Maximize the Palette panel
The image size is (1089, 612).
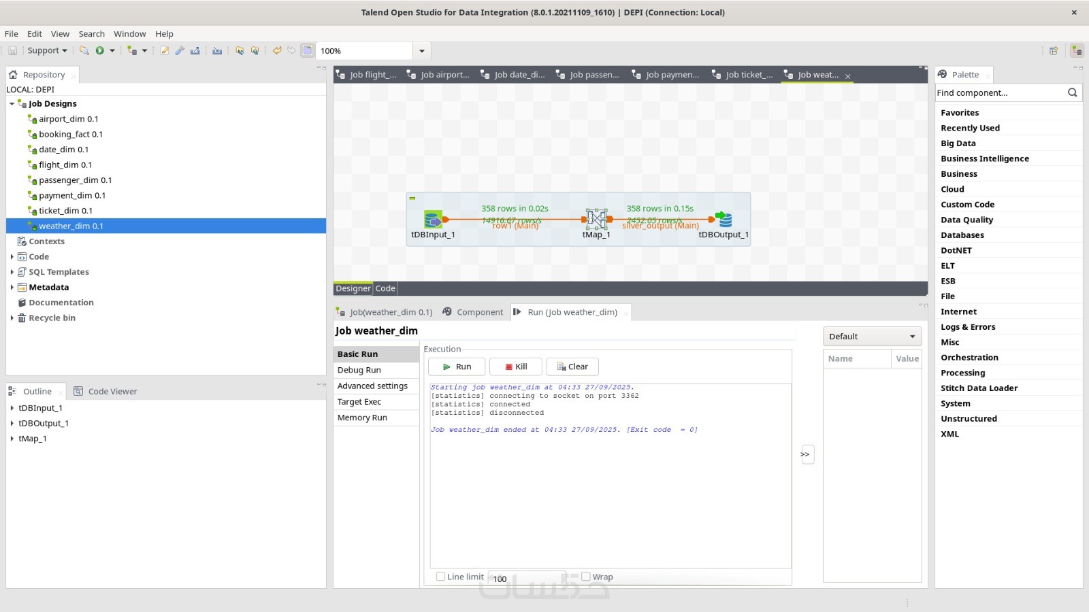coord(1080,67)
